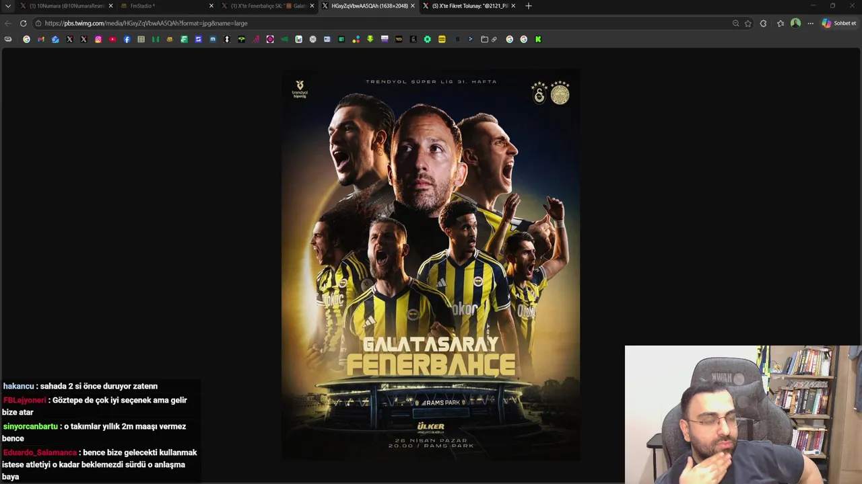The image size is (862, 484).
Task: Close the HGxyZqVbwAA5QAh tab
Action: point(413,6)
